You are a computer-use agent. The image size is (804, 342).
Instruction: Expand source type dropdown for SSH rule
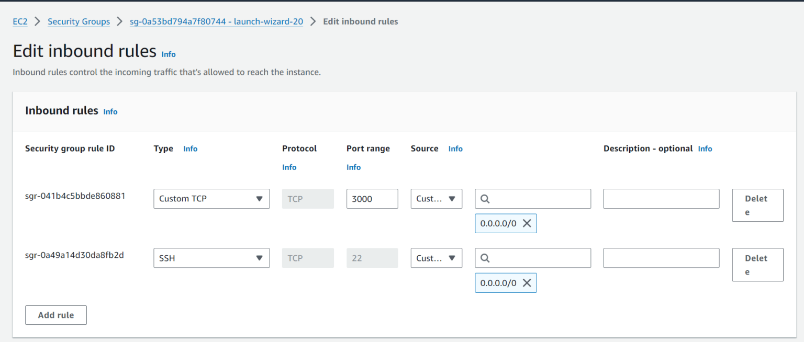[x=436, y=258]
